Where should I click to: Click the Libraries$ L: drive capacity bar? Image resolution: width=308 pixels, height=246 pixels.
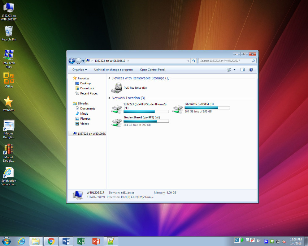point(207,108)
